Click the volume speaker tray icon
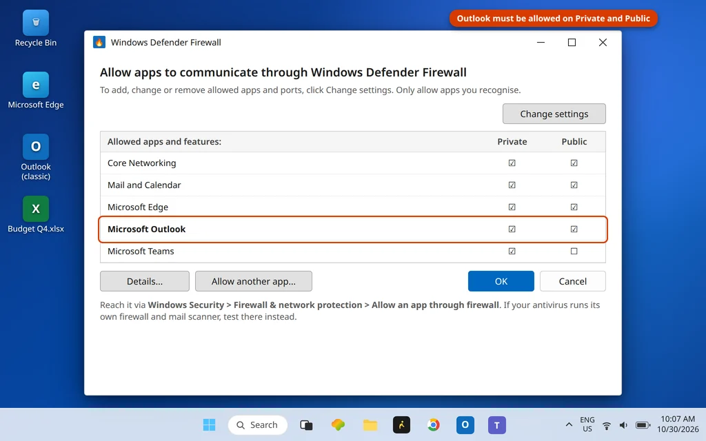The image size is (706, 441). click(x=623, y=425)
